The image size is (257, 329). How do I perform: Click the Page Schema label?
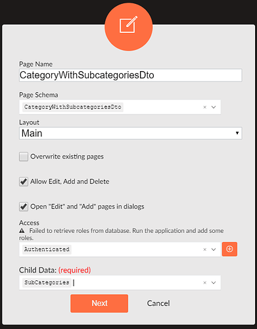tap(39, 95)
